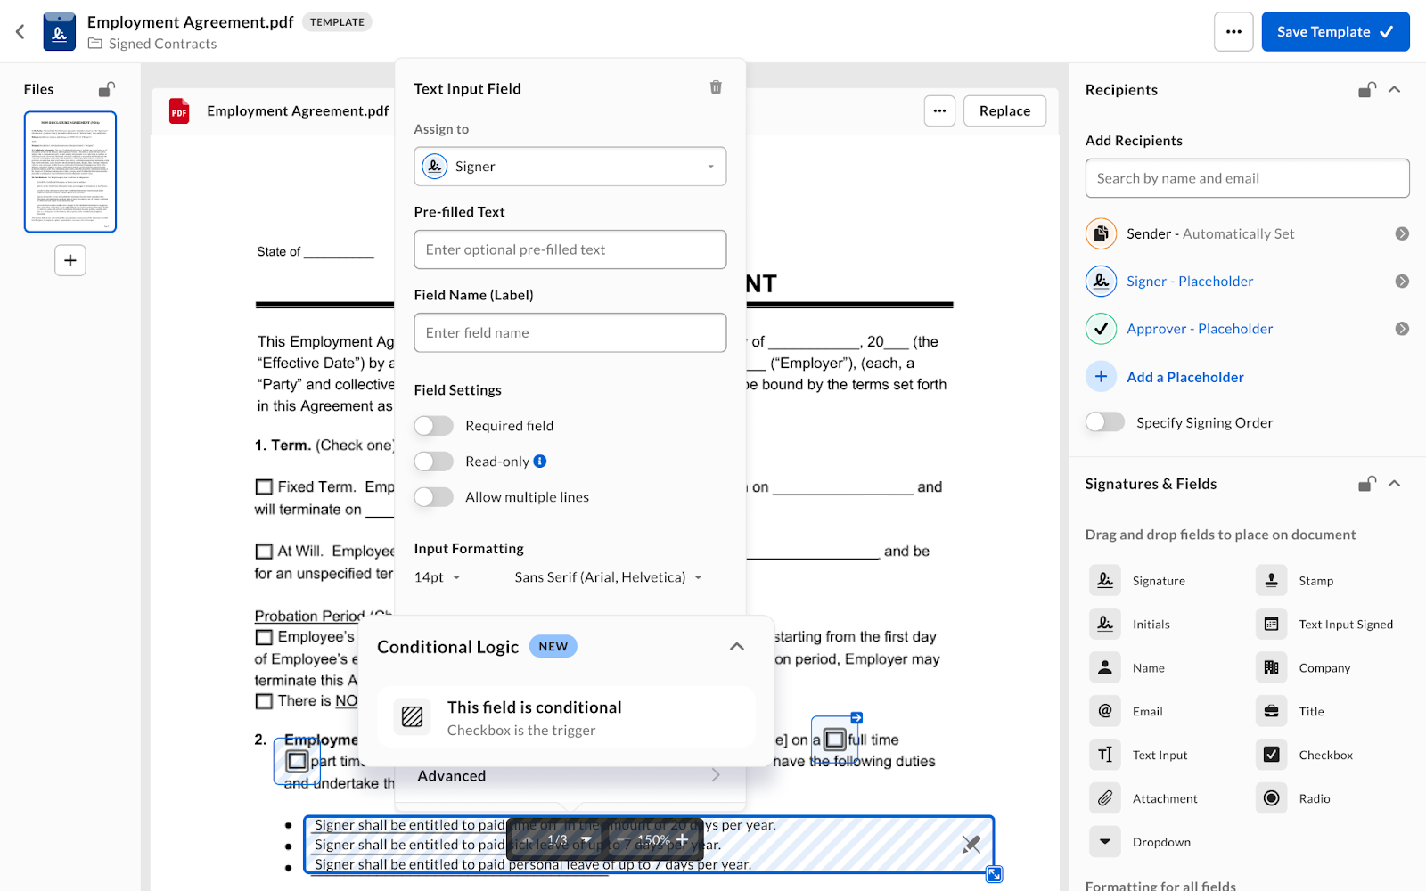Select the Radio field icon
Image resolution: width=1426 pixels, height=891 pixels.
(1271, 798)
